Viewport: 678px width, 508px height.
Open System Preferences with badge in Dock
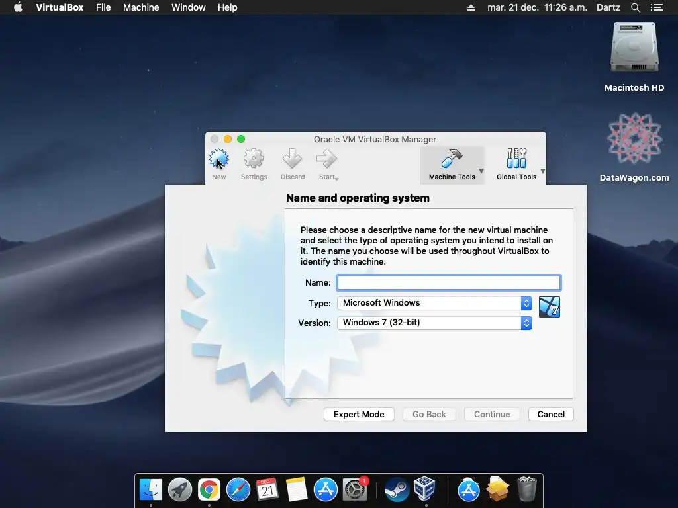(355, 489)
